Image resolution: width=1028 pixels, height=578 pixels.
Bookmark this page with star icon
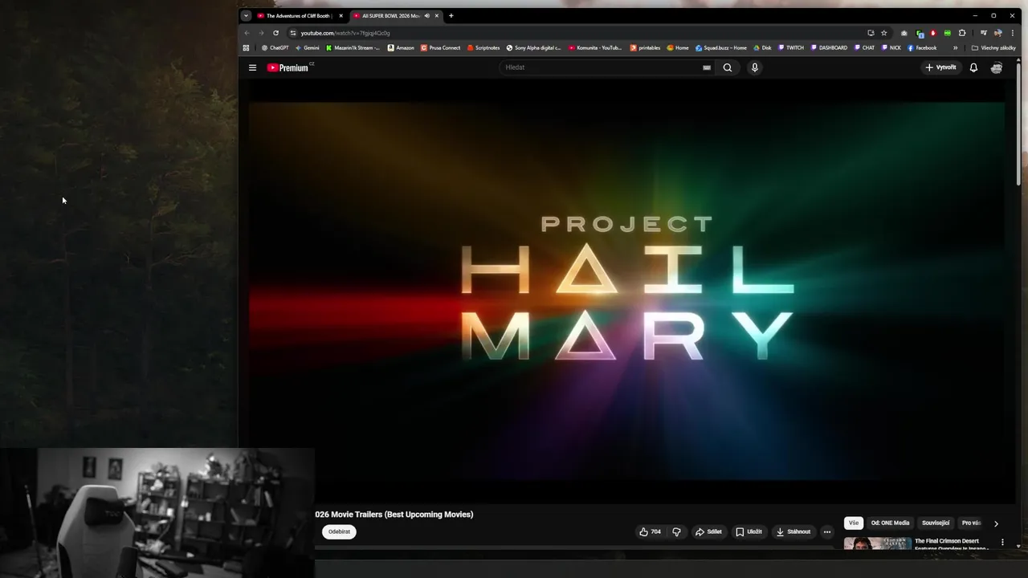(884, 33)
